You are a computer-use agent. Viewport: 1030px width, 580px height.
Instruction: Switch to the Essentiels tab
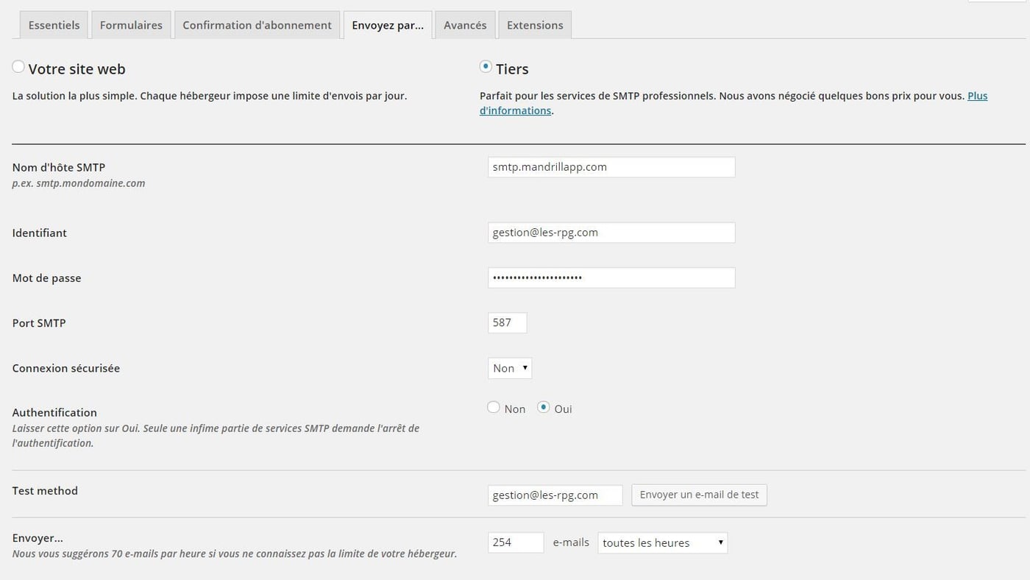54,24
